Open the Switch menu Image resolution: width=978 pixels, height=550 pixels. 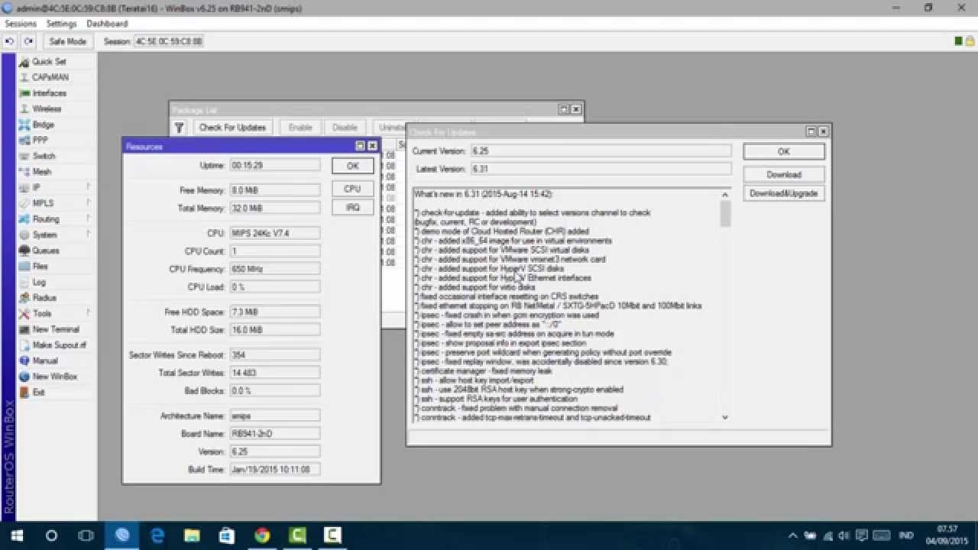(x=44, y=156)
